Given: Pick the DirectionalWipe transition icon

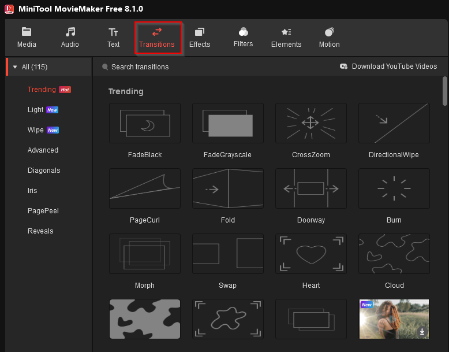Looking at the screenshot, I should coord(394,123).
